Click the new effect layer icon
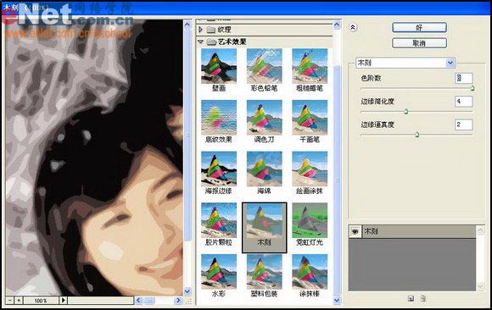This screenshot has height=310, width=492. (411, 299)
